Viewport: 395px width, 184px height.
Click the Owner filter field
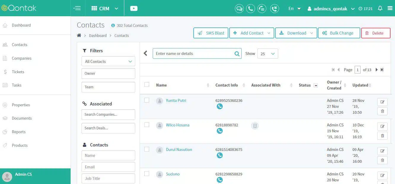tap(108, 74)
